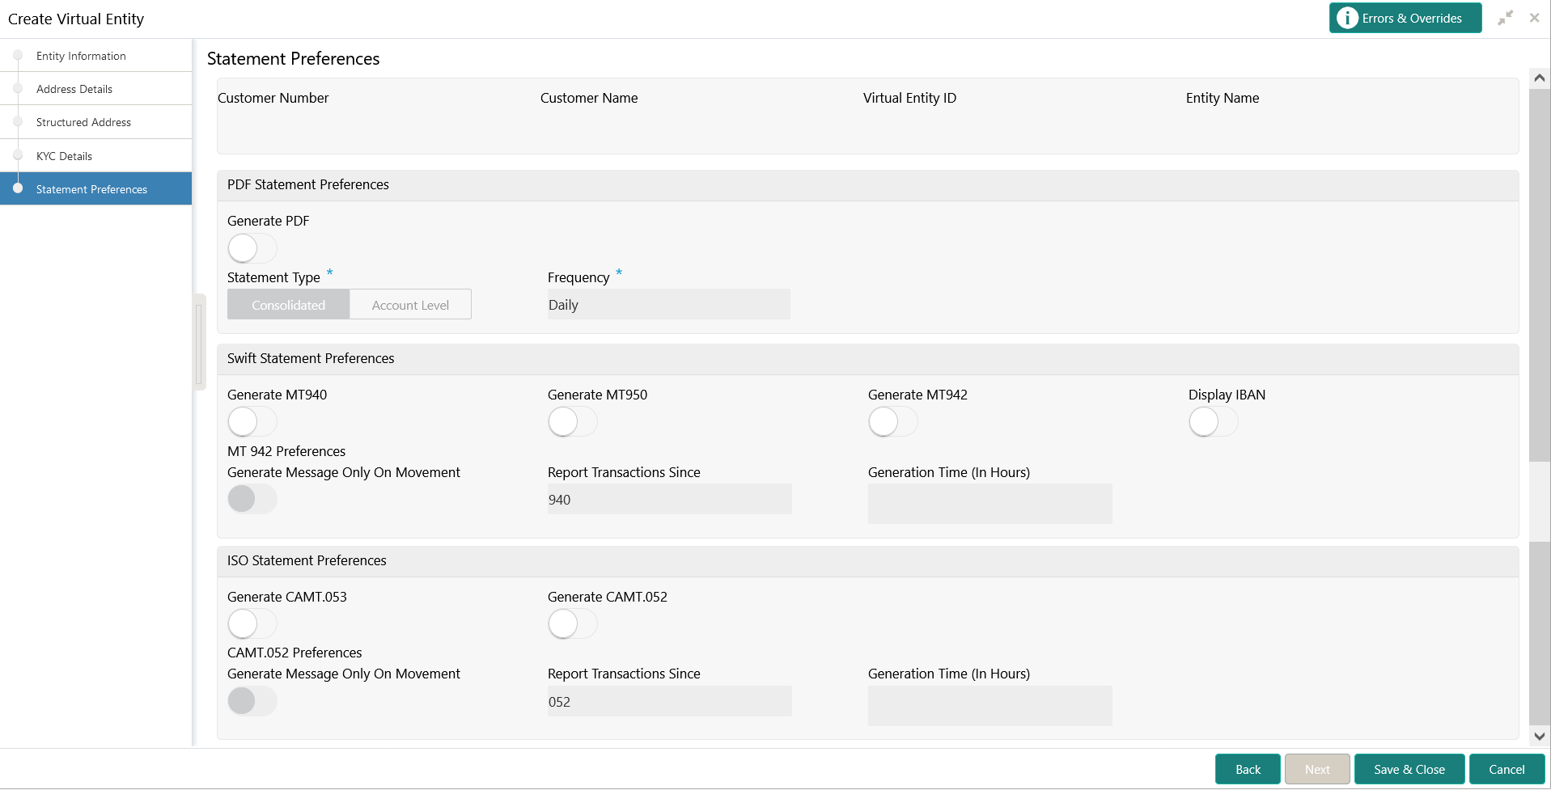This screenshot has width=1551, height=790.
Task: Click scroll down arrow in scrollbar
Action: click(x=1539, y=737)
